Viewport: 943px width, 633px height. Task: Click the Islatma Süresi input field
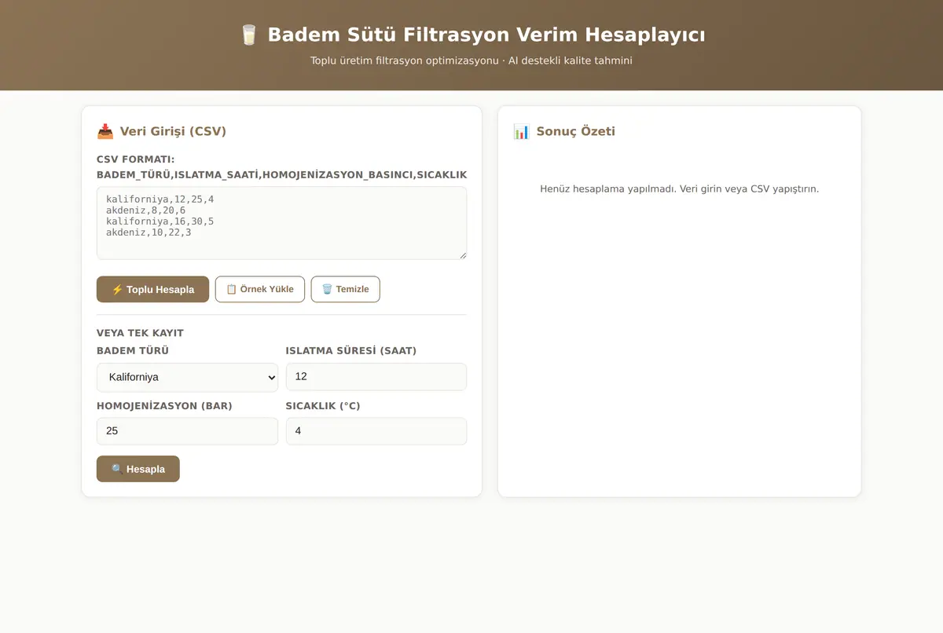click(x=376, y=377)
